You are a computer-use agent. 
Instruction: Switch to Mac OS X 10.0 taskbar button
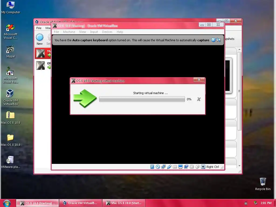pyautogui.click(x=123, y=203)
